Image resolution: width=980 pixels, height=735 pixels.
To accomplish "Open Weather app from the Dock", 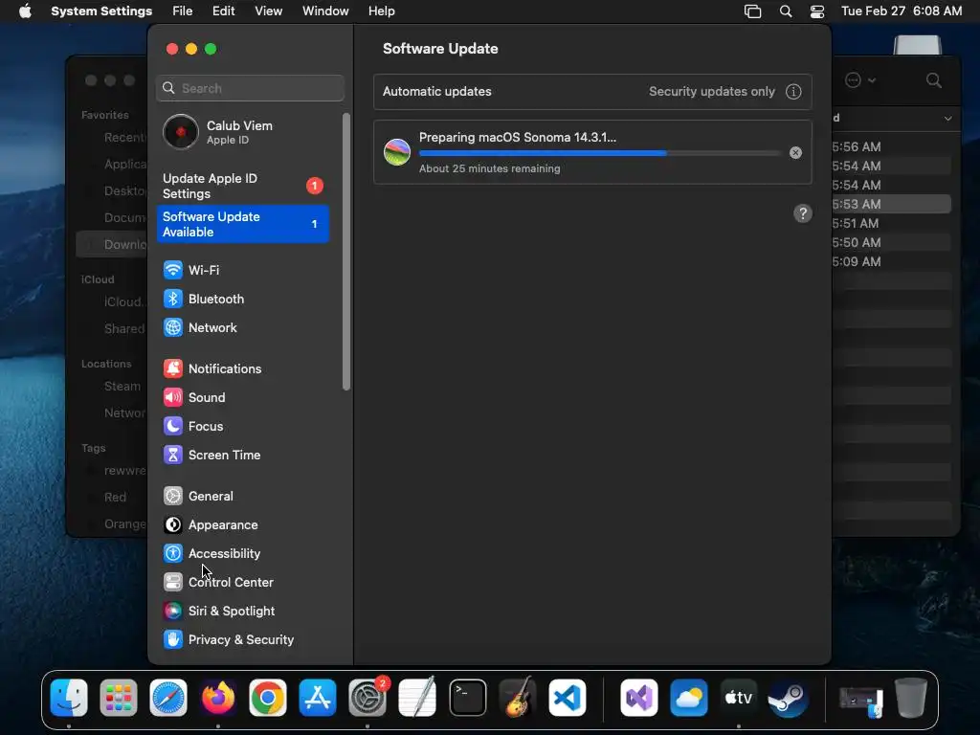I will point(689,698).
